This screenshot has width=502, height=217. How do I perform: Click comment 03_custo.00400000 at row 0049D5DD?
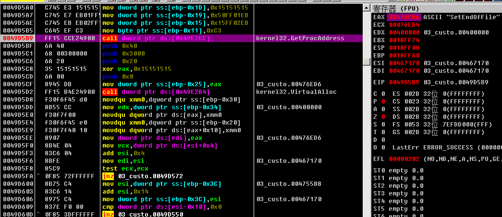[x=289, y=107]
